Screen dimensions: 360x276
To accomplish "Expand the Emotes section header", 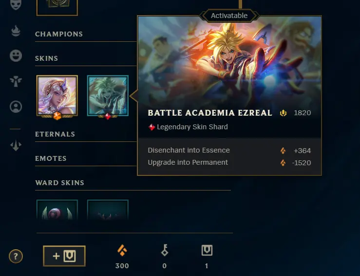I will pos(51,158).
